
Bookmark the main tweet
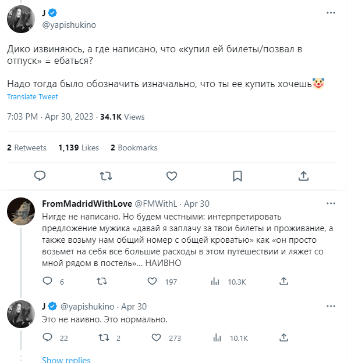point(238,175)
